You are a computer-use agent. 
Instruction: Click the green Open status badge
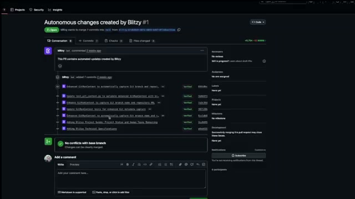(x=52, y=30)
